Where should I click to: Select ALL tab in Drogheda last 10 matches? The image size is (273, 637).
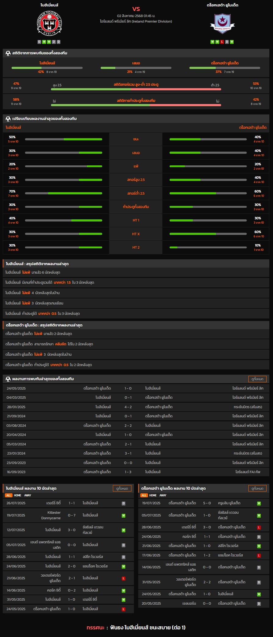(x=144, y=495)
